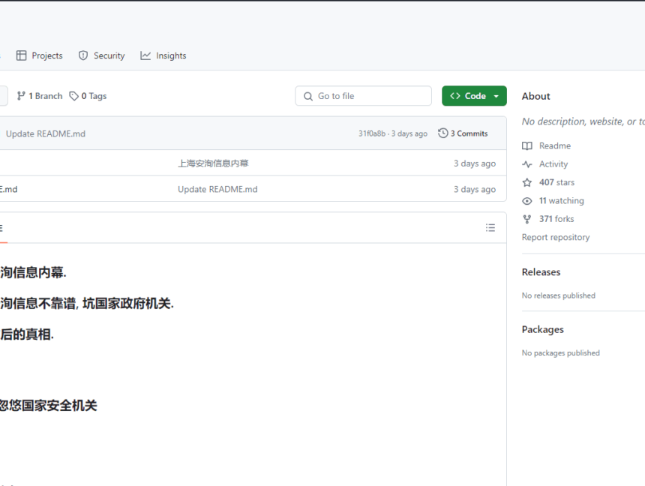This screenshot has width=645, height=486.
Task: Click the eye icon beside 11 watching
Action: 526,200
